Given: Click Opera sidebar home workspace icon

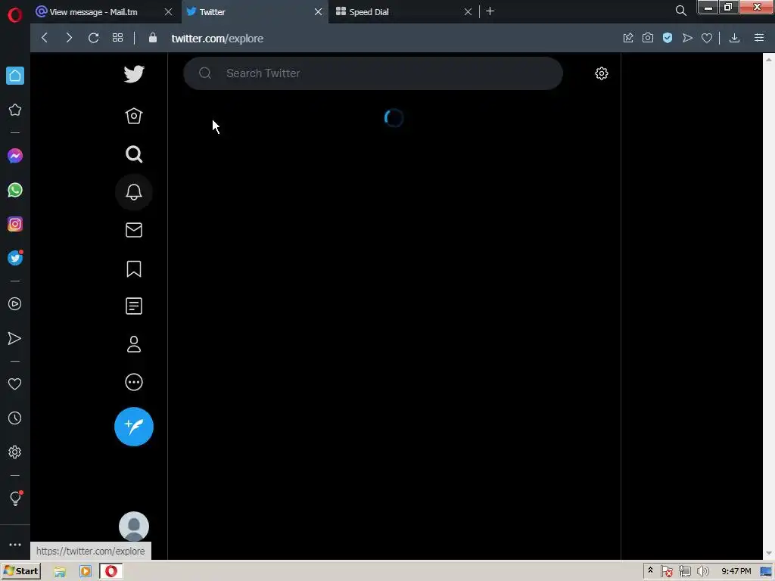Looking at the screenshot, I should click(x=15, y=76).
